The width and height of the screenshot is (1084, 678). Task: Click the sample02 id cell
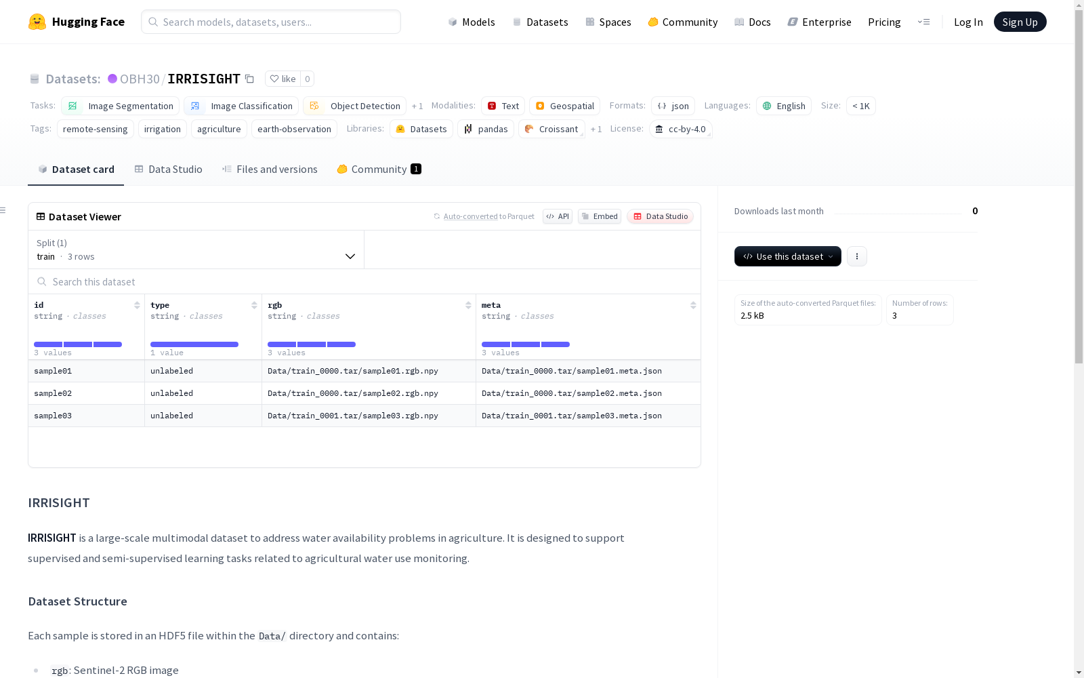coord(87,393)
